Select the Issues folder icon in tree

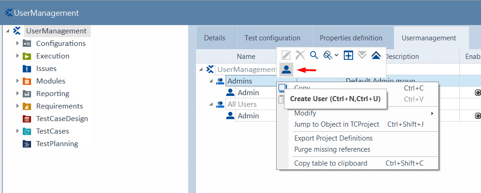point(27,69)
